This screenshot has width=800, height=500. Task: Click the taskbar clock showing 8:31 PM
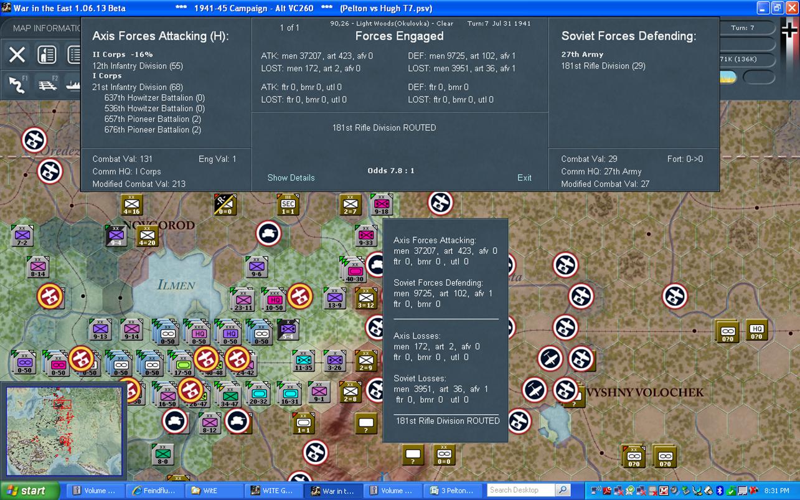click(776, 491)
